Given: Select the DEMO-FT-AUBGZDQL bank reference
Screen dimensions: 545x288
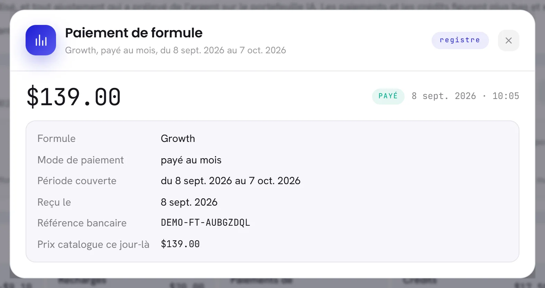Looking at the screenshot, I should point(205,223).
